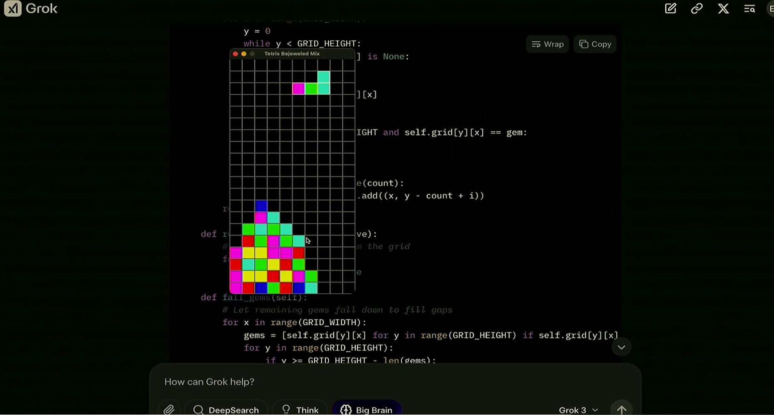Click the falling magenta gem block
The width and height of the screenshot is (774, 415).
299,88
